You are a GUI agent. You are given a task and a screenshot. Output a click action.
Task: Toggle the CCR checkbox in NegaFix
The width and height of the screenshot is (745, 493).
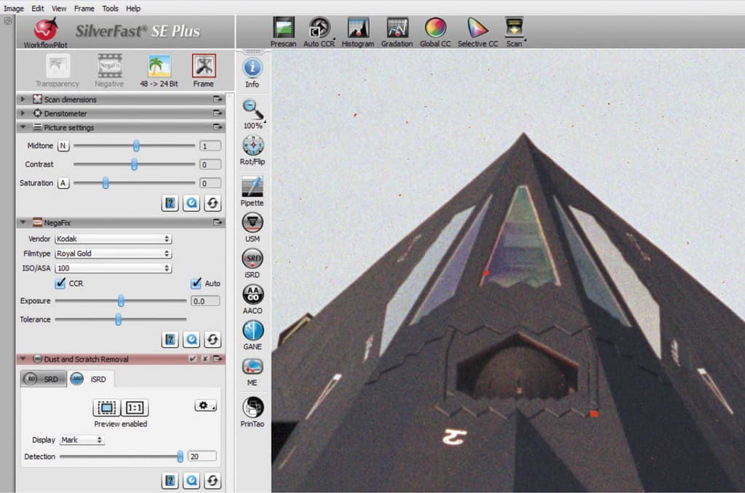60,283
